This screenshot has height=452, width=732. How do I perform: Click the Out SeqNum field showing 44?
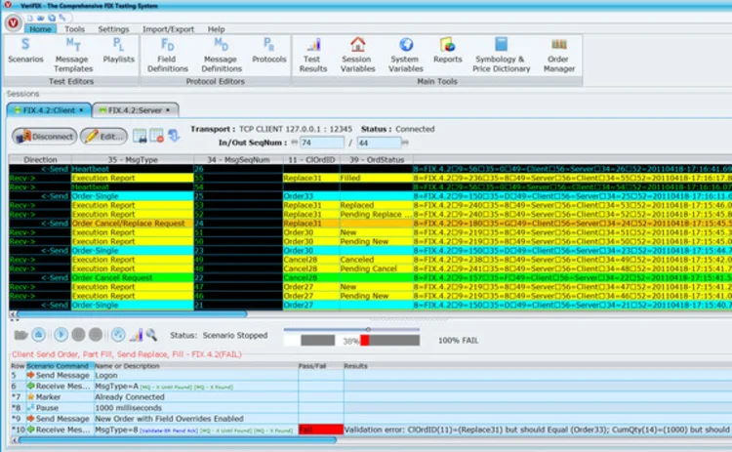click(x=379, y=143)
